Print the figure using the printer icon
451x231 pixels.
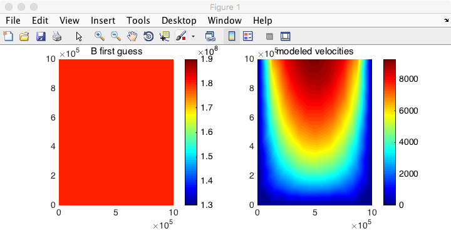[x=57, y=36]
